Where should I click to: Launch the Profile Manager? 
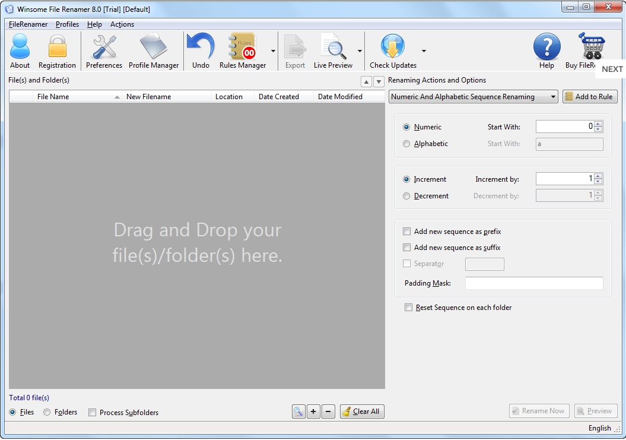pos(154,51)
